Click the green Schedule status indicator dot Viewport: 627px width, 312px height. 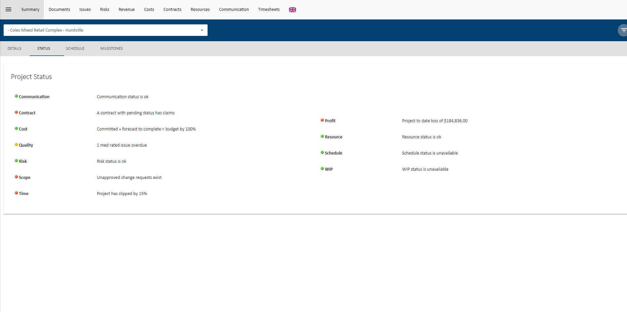pos(322,153)
